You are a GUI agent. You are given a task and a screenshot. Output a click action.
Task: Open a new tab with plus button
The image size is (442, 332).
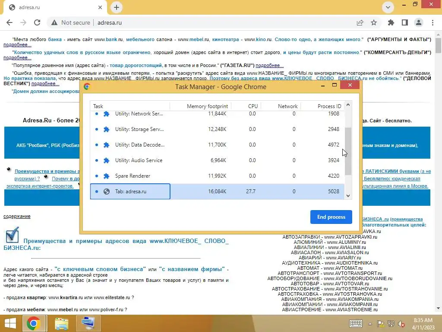tap(117, 7)
